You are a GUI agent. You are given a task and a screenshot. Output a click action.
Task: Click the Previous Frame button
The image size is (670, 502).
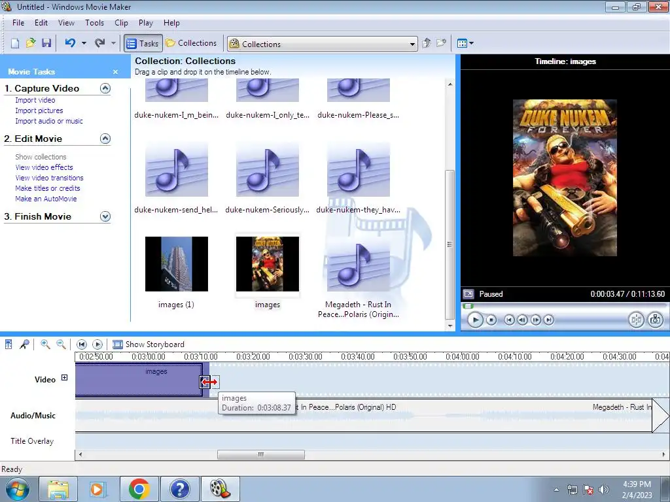[x=522, y=320]
